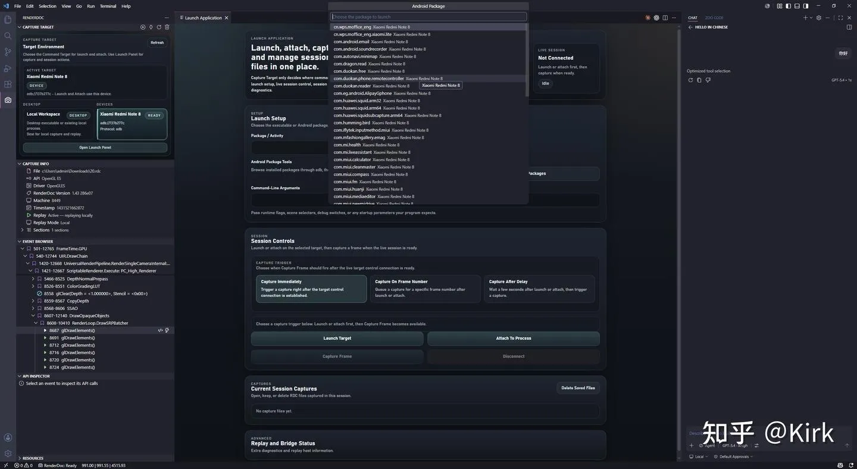This screenshot has width=857, height=469.
Task: Open RenderDoc sidebar more actions menu
Action: (167, 18)
